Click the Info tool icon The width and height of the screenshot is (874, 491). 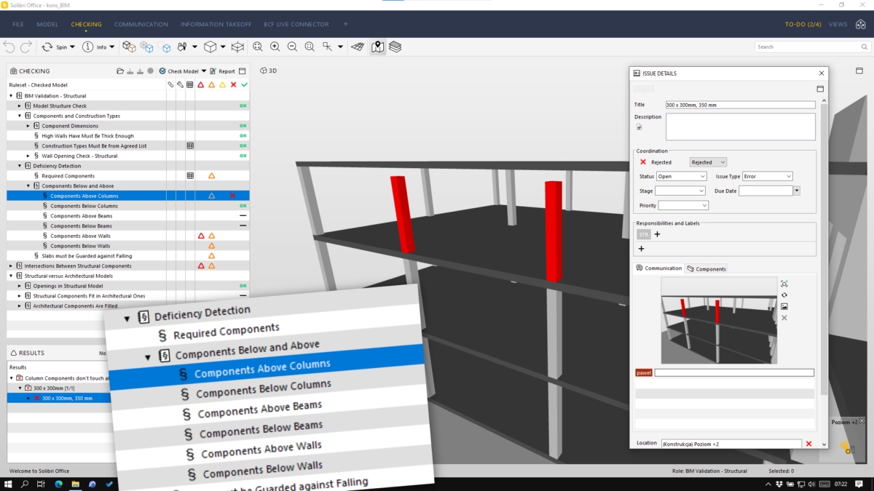(x=88, y=47)
